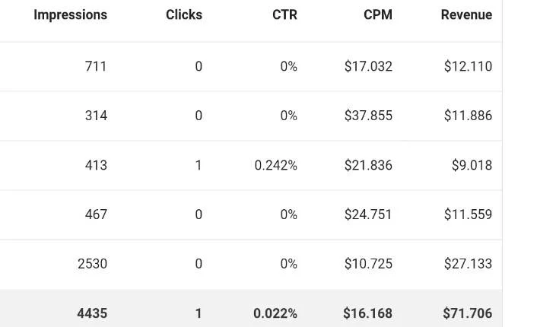Screen dimensions: 537x327
Task: Select the $24.751 CPM cell
Action: (368, 214)
